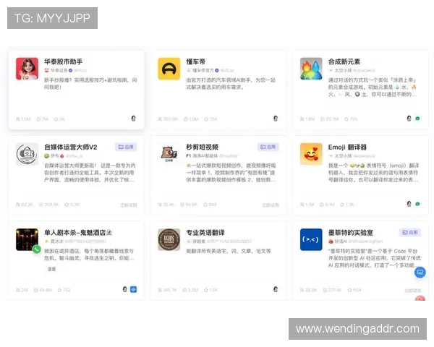Click the author name 华泰证券
Image resolution: width=434 pixels, height=347 pixels.
[x=59, y=70]
